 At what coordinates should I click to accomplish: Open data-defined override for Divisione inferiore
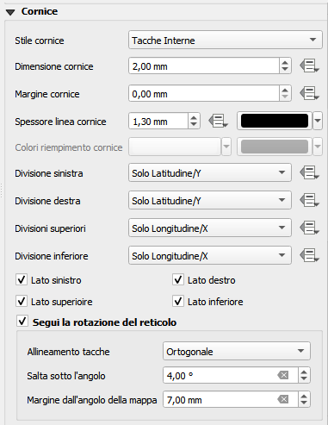click(x=309, y=256)
